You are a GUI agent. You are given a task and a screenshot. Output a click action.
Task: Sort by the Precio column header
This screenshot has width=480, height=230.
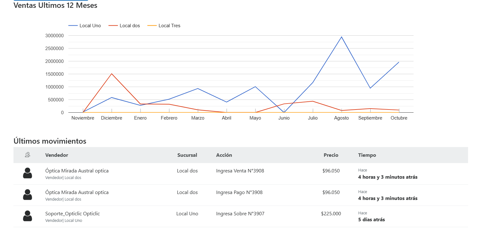[x=331, y=155]
